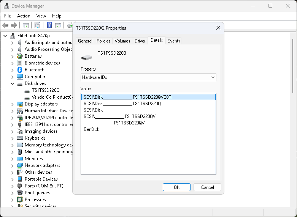Screen dimensions: 297x217
Task: Click the IEEE 1394 host controllers icon
Action: pos(20,124)
